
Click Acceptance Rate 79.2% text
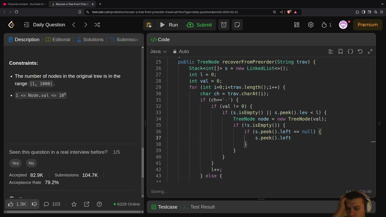[34, 182]
